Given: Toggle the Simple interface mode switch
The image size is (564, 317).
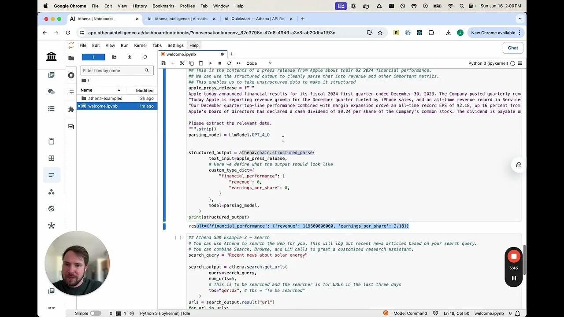Looking at the screenshot, I should click(x=95, y=313).
